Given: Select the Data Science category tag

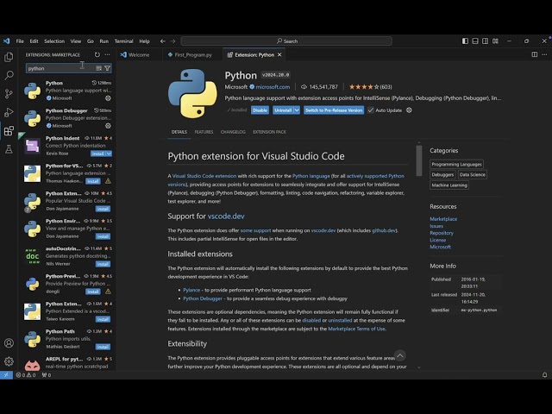Looking at the screenshot, I should pos(472,174).
